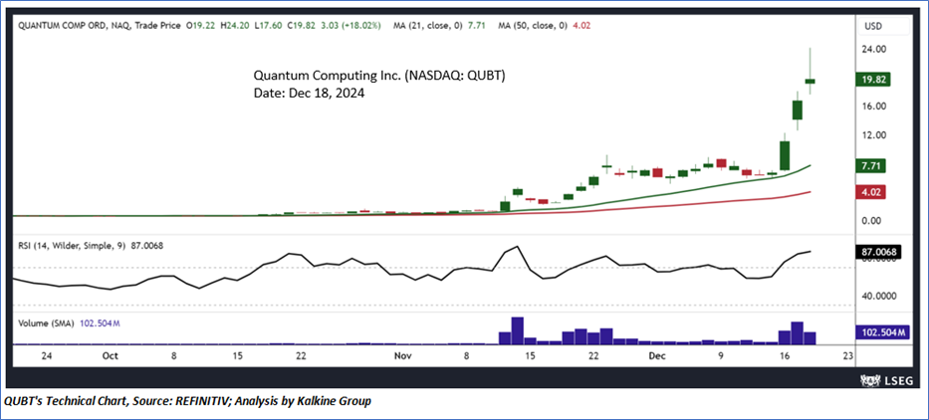This screenshot has width=929, height=420.
Task: Click the Quantum Computing Inc. (NASDAQ: QUBT) annotation
Action: click(x=379, y=77)
